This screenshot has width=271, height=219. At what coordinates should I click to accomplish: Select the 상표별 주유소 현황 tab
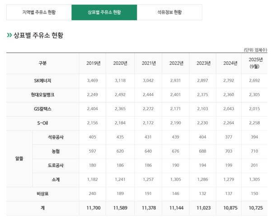click(104, 13)
